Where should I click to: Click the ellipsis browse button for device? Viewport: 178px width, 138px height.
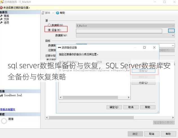(x=171, y=30)
